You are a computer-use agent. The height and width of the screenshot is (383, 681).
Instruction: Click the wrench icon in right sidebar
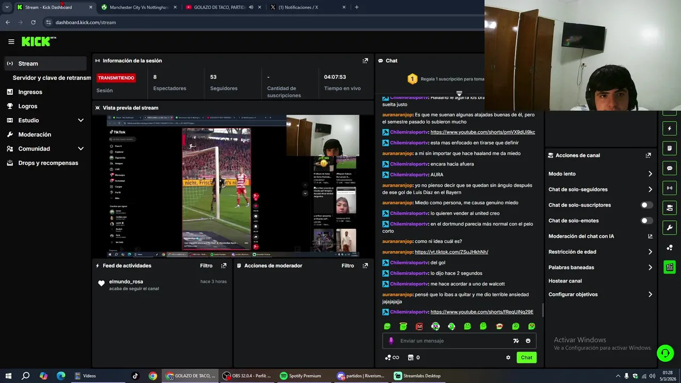pos(669,228)
